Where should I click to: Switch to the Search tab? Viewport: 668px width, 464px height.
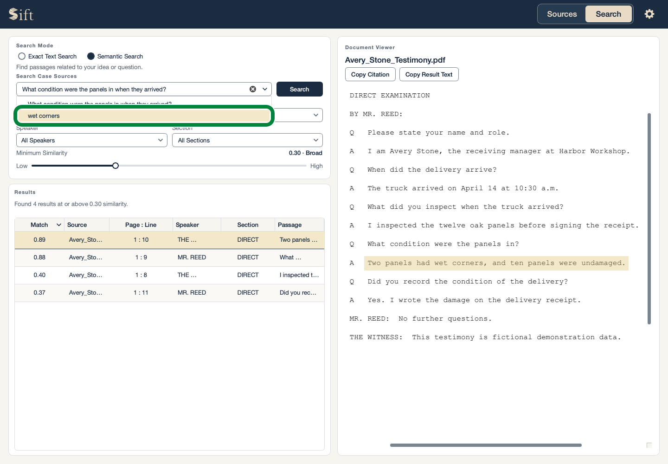tap(608, 14)
